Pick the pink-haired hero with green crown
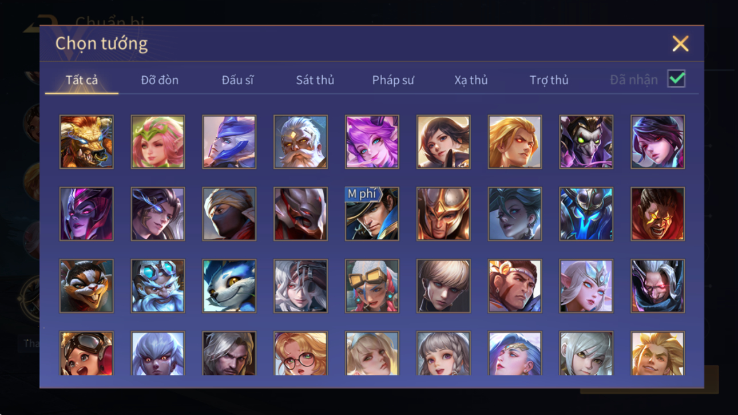 [x=158, y=142]
